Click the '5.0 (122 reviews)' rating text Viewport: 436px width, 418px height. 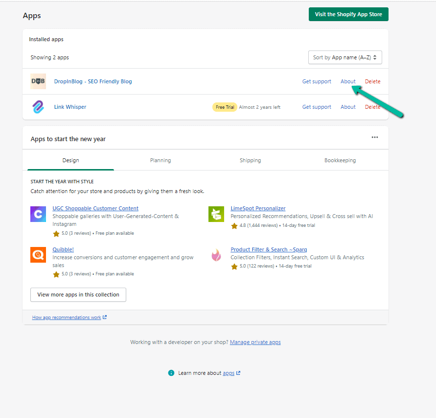257,266
